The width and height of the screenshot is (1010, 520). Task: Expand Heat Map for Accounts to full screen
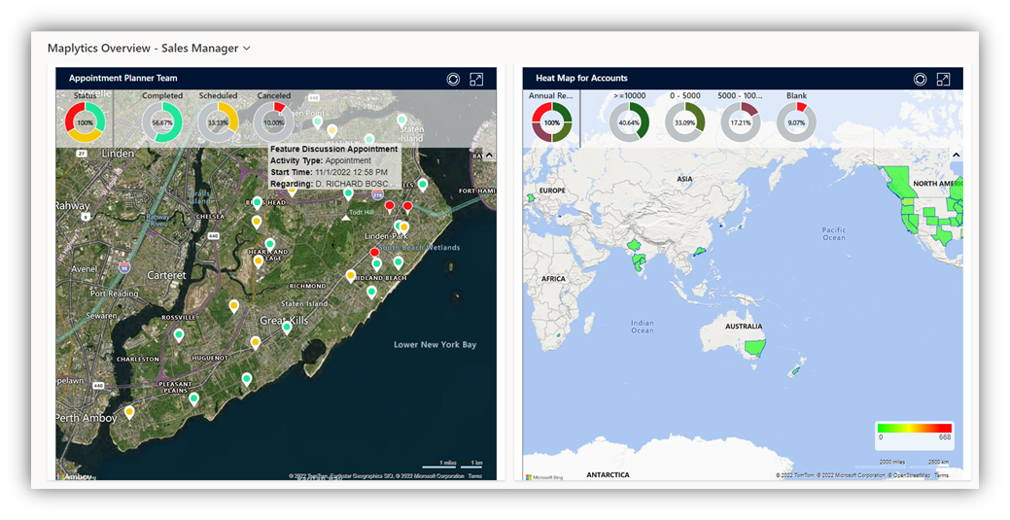pyautogui.click(x=943, y=79)
